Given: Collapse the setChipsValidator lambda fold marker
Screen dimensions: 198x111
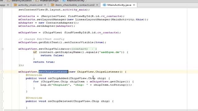Looking at the screenshot, I should [2, 49].
